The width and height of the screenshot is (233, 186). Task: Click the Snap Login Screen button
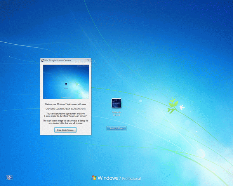pyautogui.click(x=65, y=130)
